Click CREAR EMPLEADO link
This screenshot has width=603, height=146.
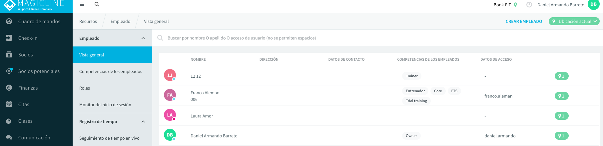524,21
